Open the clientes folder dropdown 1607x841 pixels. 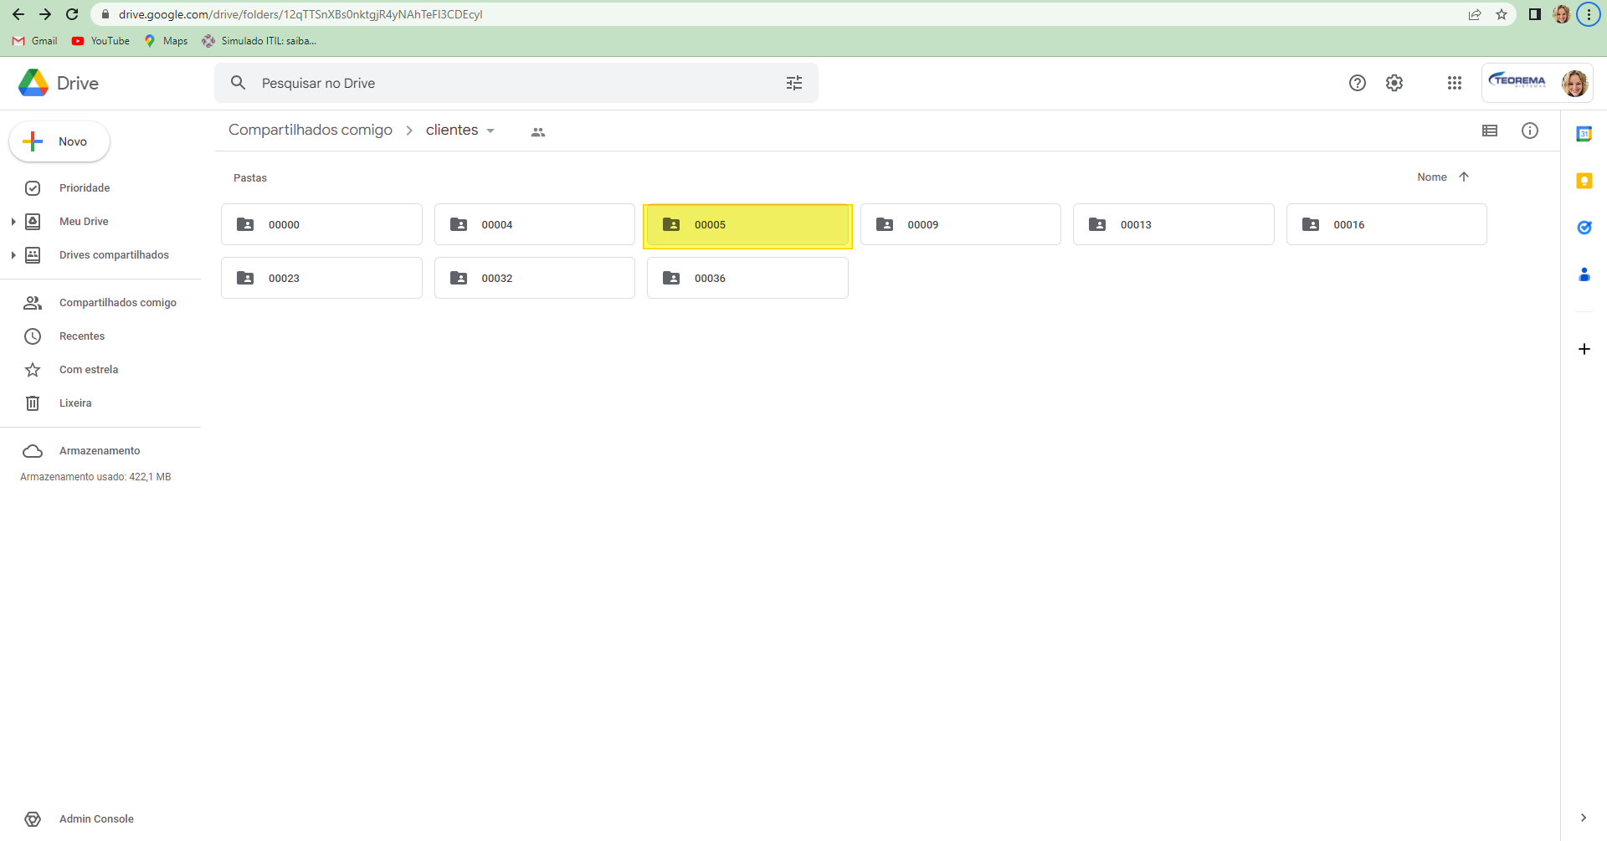(x=490, y=131)
